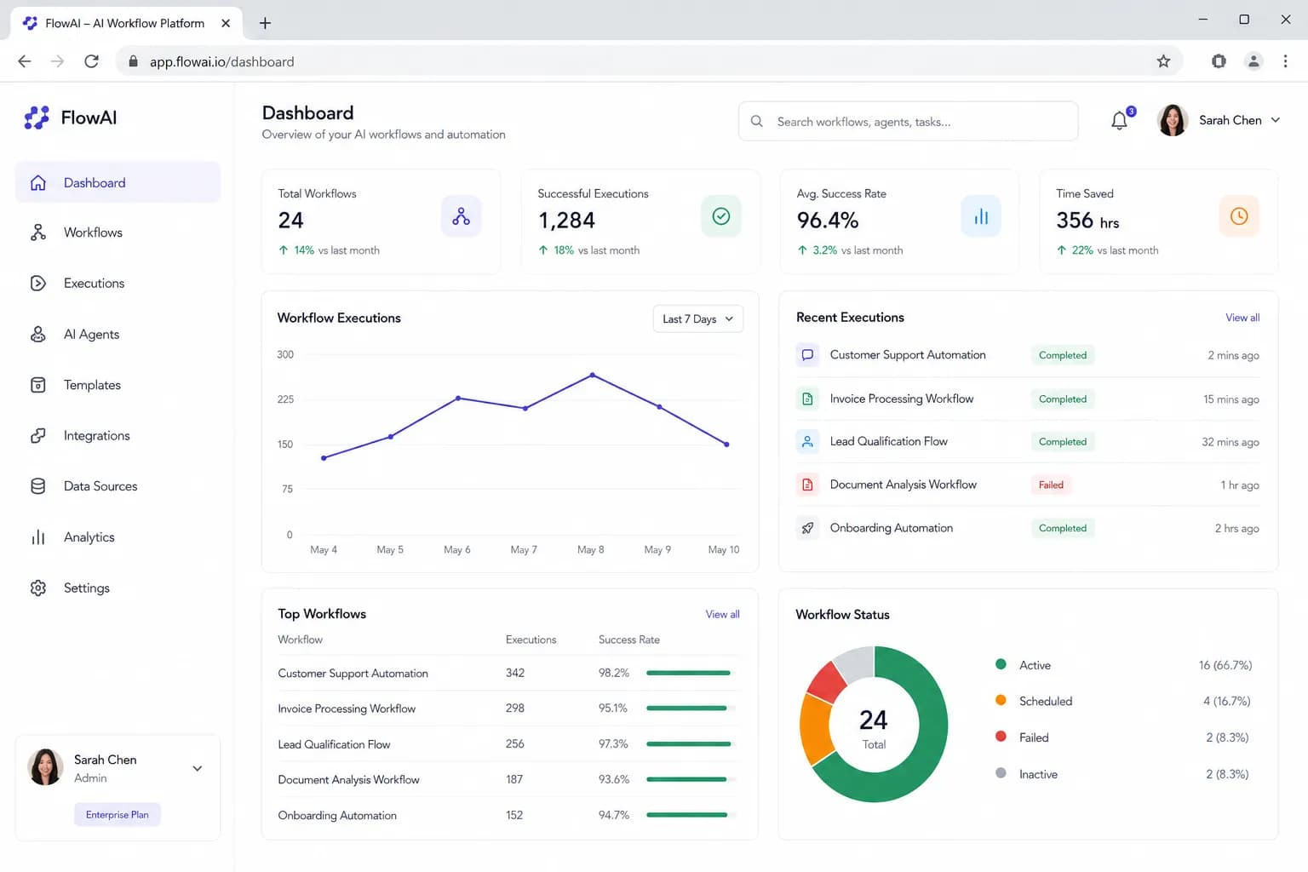
Task: Open the Last 7 Days dropdown
Action: click(x=697, y=319)
